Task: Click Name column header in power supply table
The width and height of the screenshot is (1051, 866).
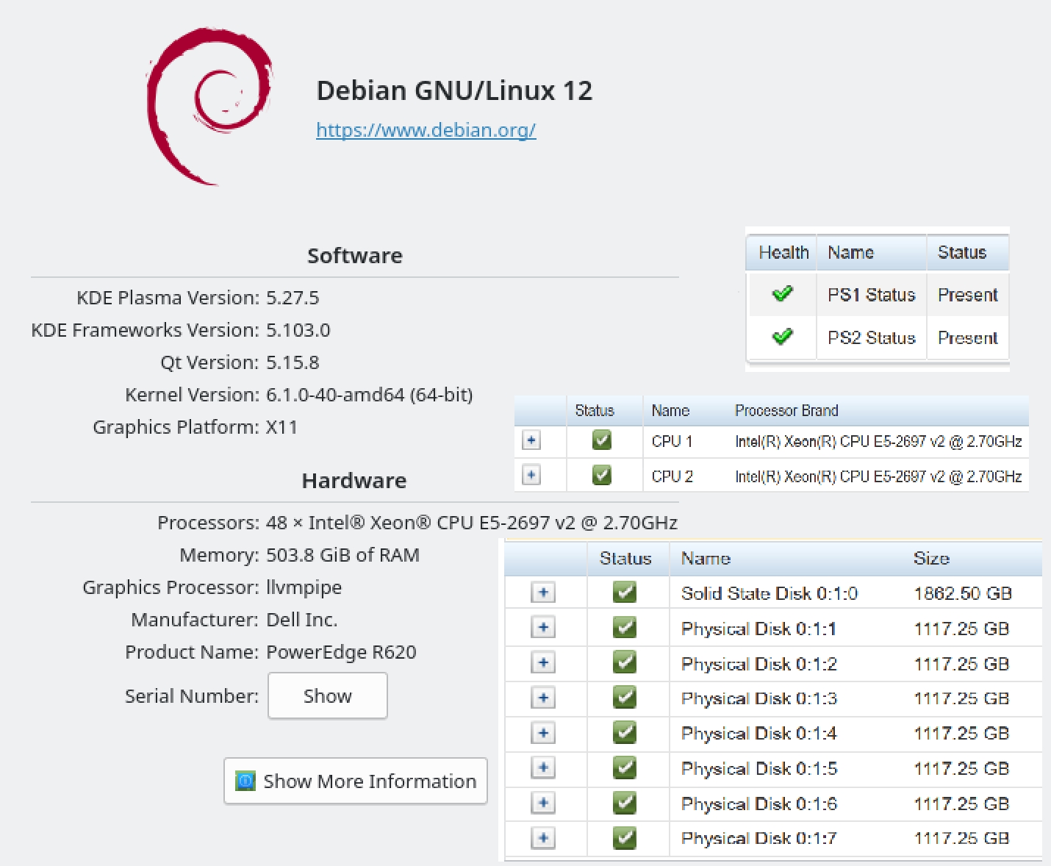Action: coord(850,253)
